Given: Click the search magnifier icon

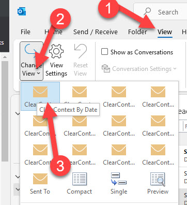Looking at the screenshot, I should [147, 12].
